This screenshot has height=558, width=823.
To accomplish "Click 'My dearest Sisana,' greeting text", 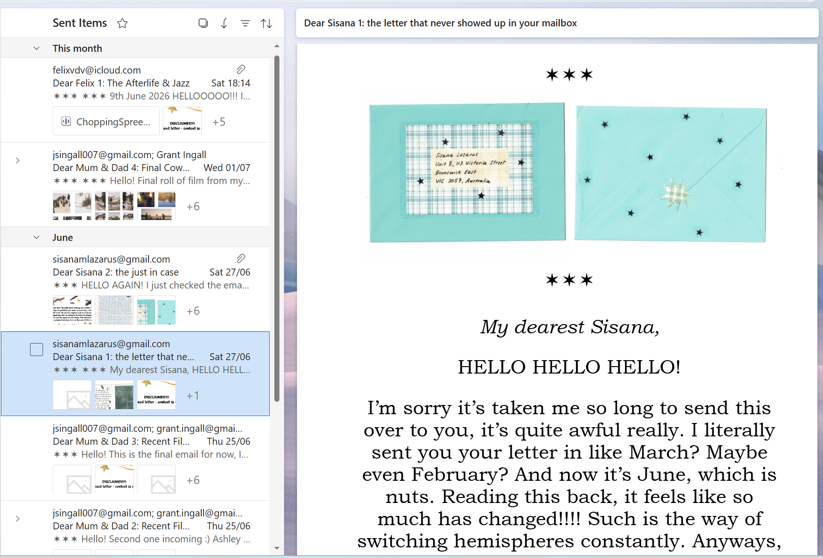I will (569, 327).
